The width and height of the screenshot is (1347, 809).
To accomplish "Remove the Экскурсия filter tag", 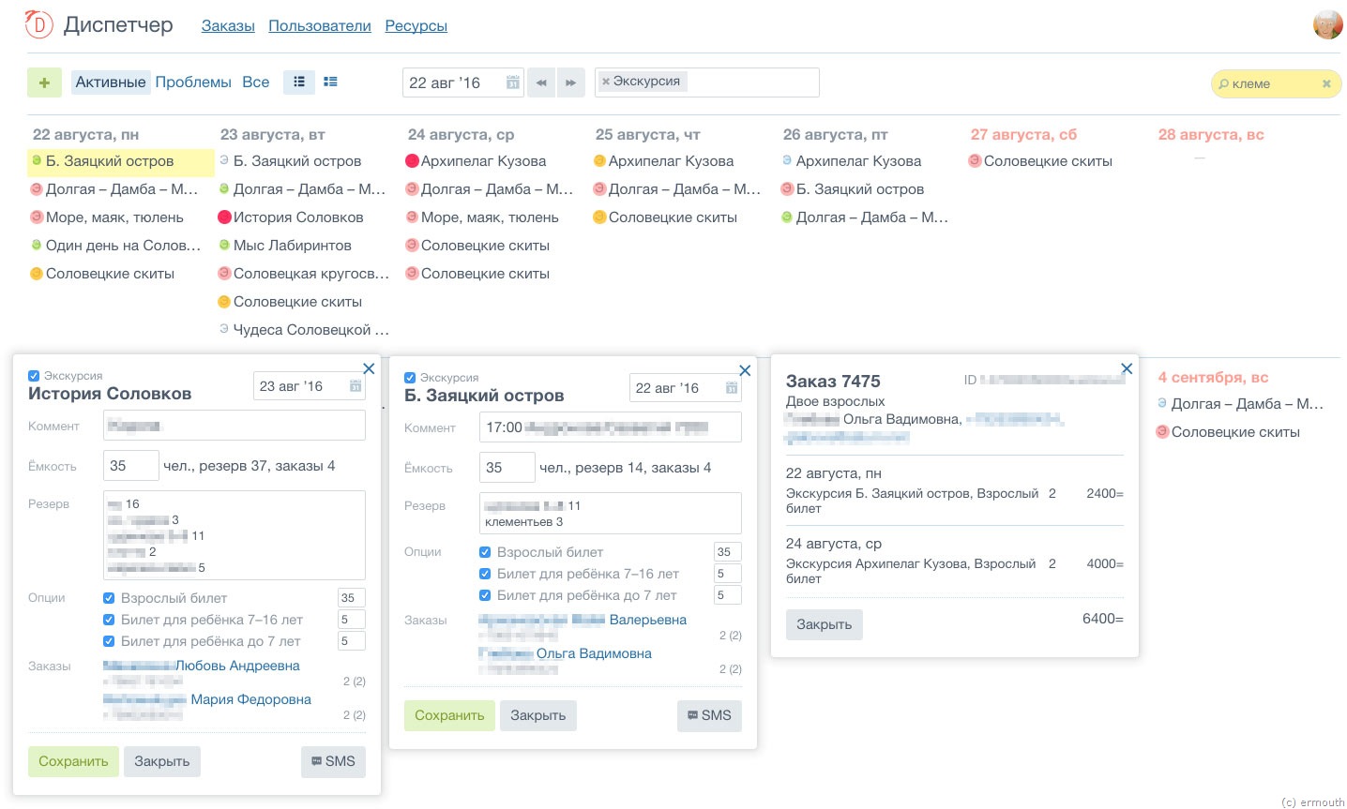I will pyautogui.click(x=606, y=82).
